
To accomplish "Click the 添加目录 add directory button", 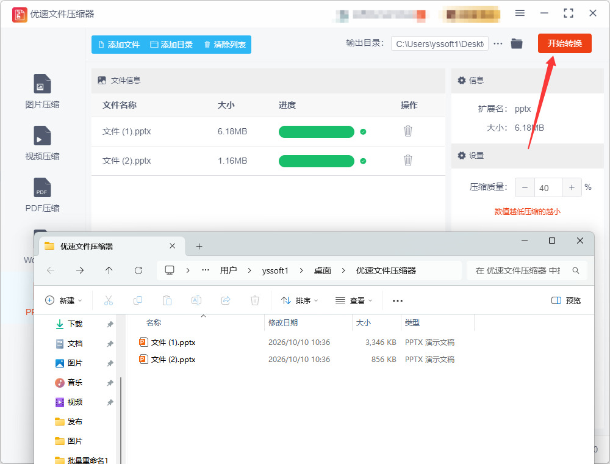I will click(x=171, y=45).
